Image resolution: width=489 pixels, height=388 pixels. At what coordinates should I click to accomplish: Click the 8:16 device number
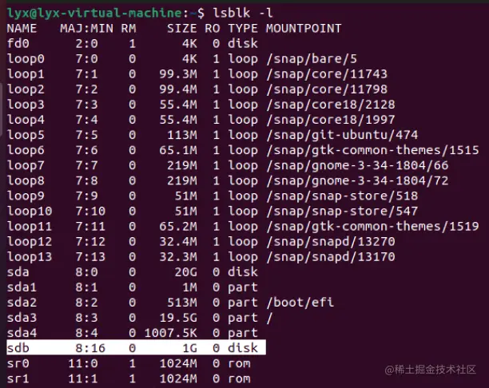point(90,348)
